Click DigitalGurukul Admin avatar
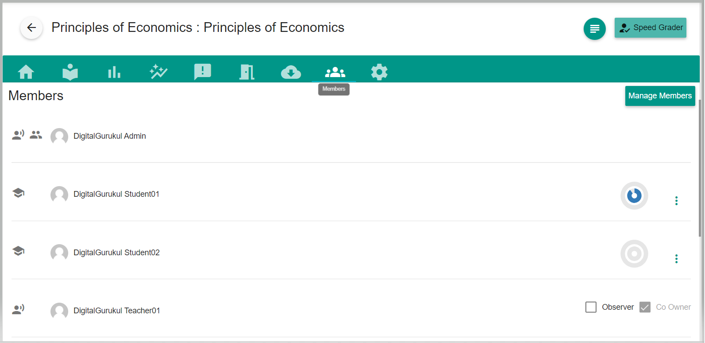The height and width of the screenshot is (343, 705). point(59,136)
